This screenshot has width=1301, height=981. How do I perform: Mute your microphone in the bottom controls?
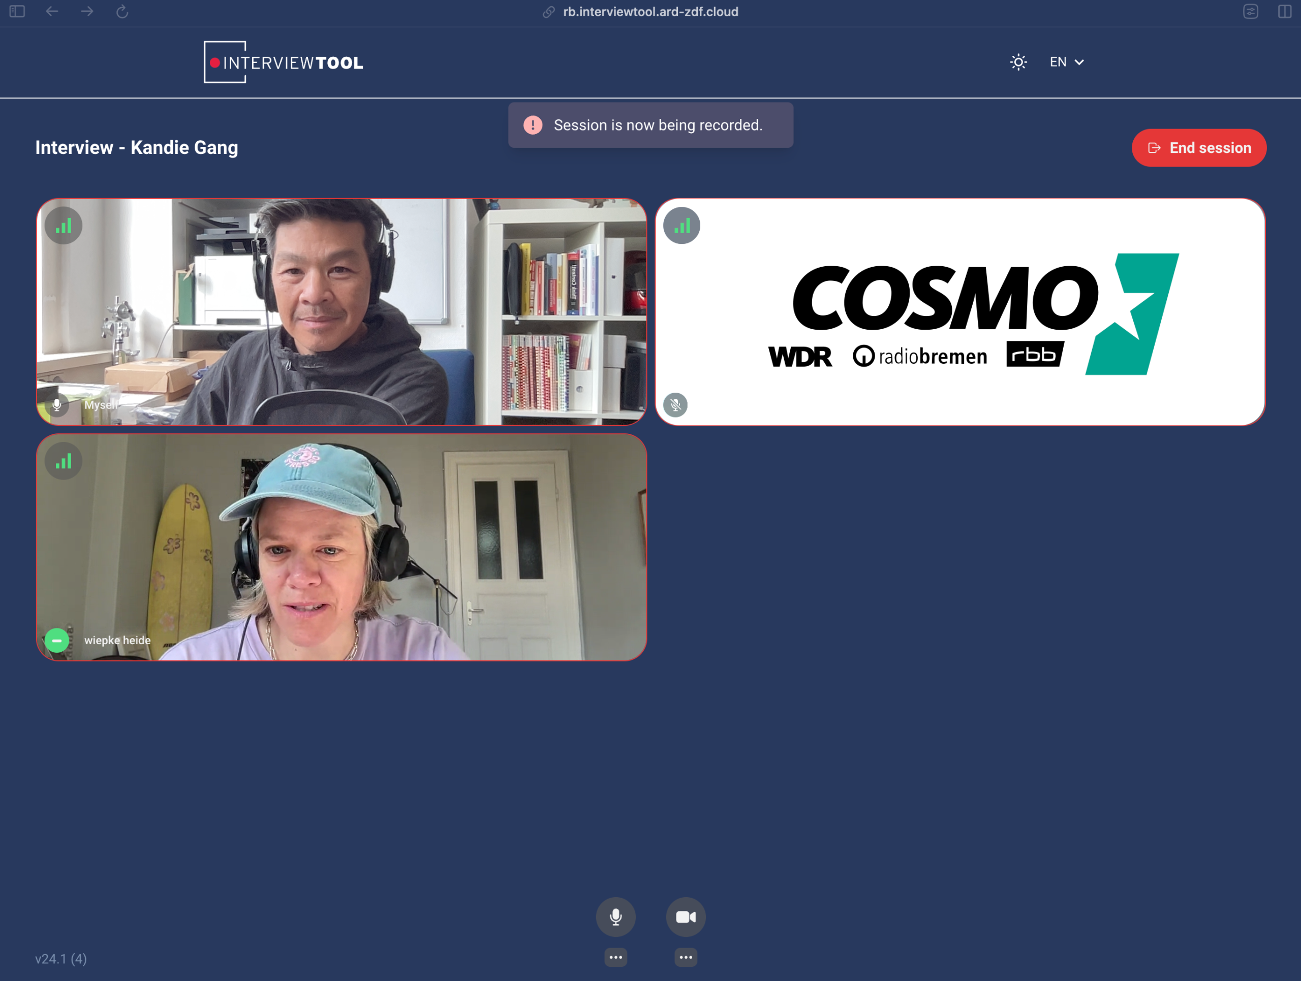(616, 916)
